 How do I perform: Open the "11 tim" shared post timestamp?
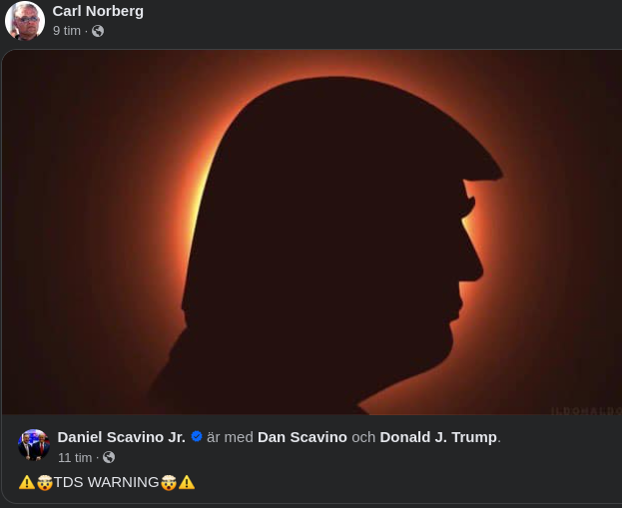[75, 457]
